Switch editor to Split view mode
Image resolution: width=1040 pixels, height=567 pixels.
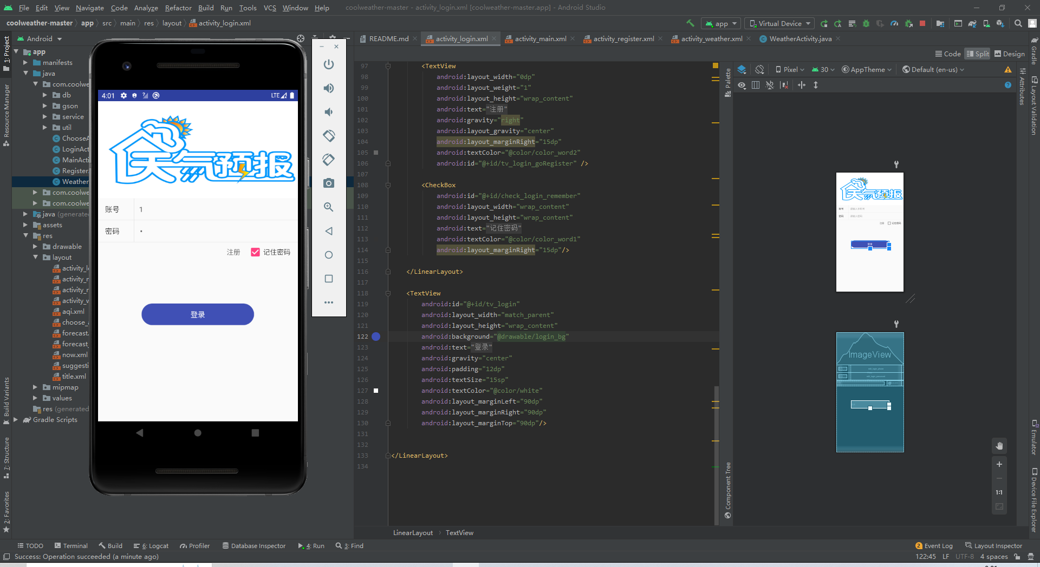coord(978,54)
